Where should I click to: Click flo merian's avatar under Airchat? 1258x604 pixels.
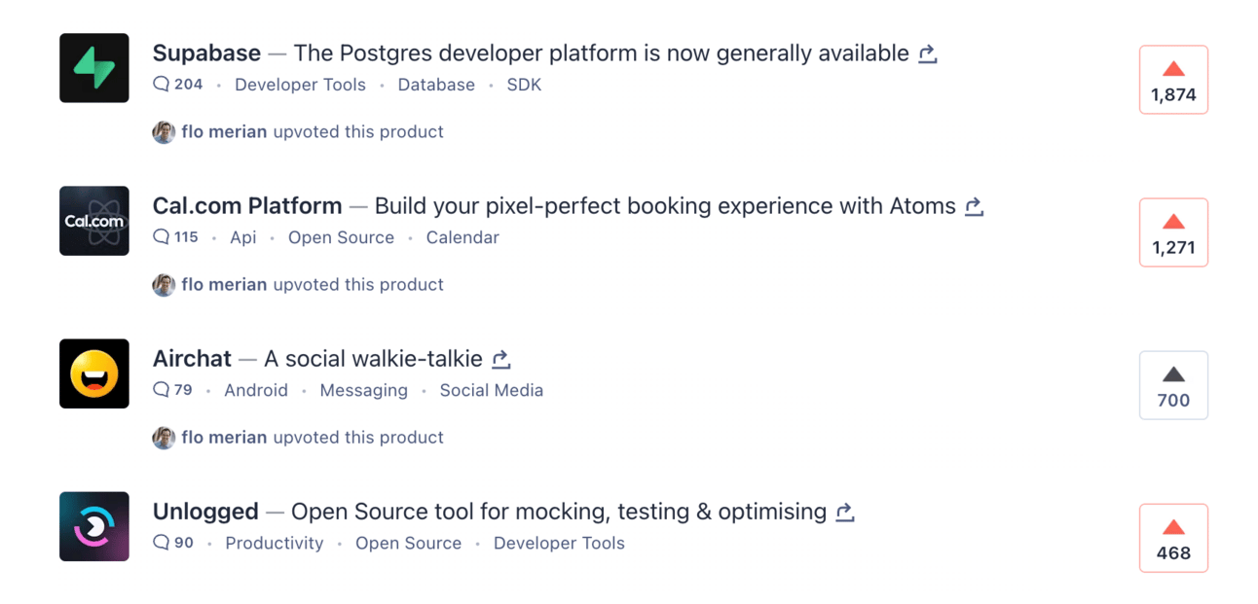pyautogui.click(x=164, y=438)
